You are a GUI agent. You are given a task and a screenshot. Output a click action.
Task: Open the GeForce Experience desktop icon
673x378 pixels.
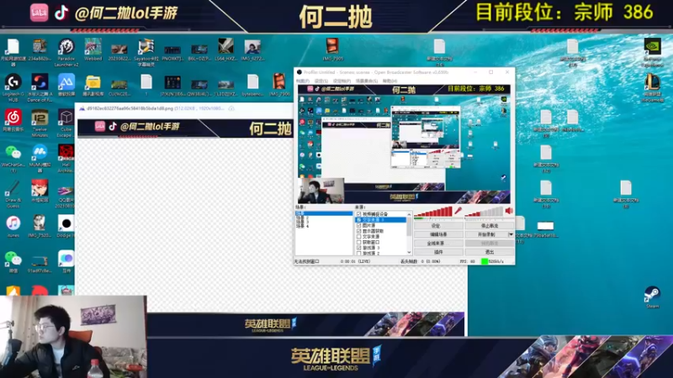click(x=652, y=48)
